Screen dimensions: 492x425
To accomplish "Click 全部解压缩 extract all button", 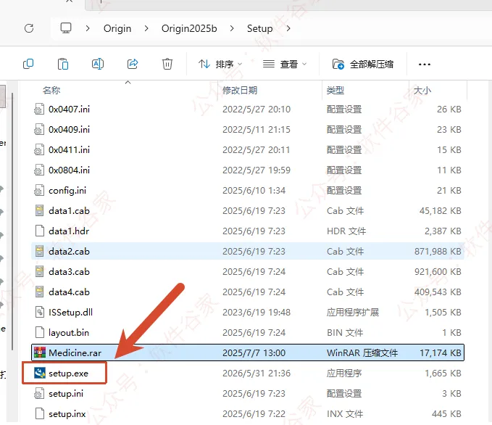I will coord(363,65).
